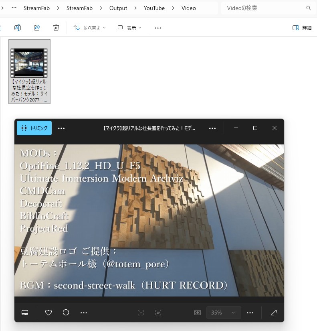Click the share icon in Explorer toolbar
The width and height of the screenshot is (317, 331).
[37, 28]
